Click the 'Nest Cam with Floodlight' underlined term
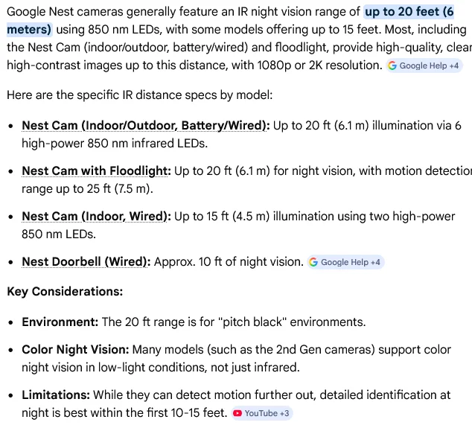 tap(96, 171)
